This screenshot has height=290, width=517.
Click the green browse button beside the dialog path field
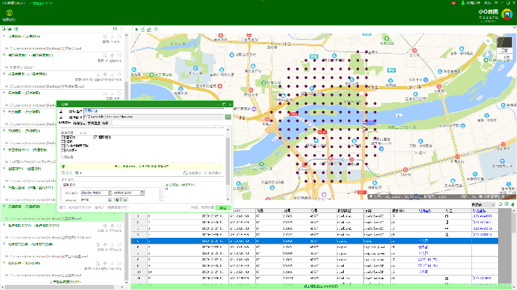point(228,117)
